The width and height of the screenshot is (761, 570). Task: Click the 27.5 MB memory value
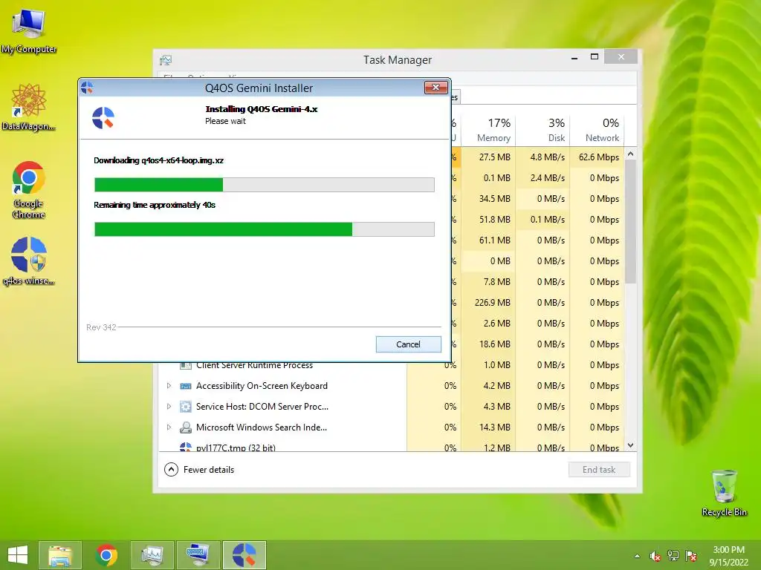tap(494, 157)
